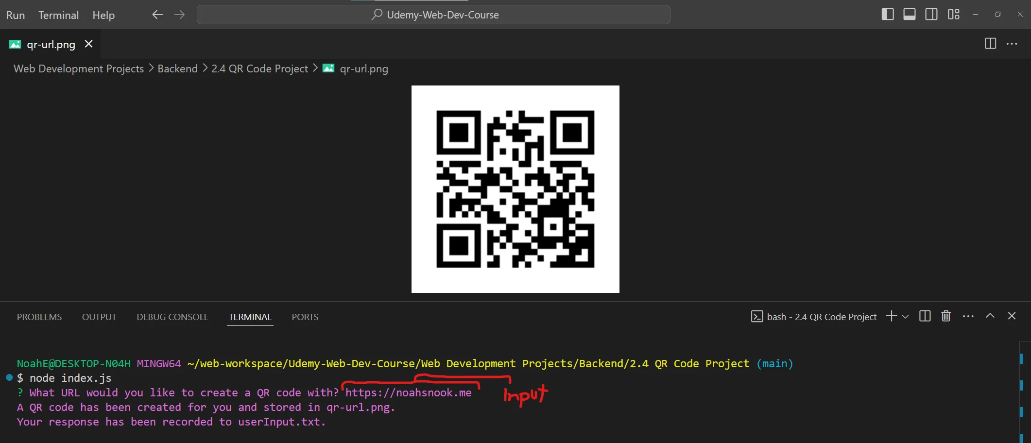1031x443 pixels.
Task: Click the terminal scrollbar
Action: [1024, 392]
